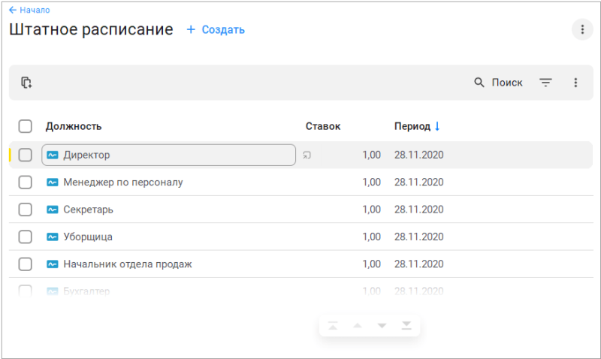Screen dimensions: 601x359
Task: Open the list toolbar three-dot menu
Action: click(x=575, y=83)
